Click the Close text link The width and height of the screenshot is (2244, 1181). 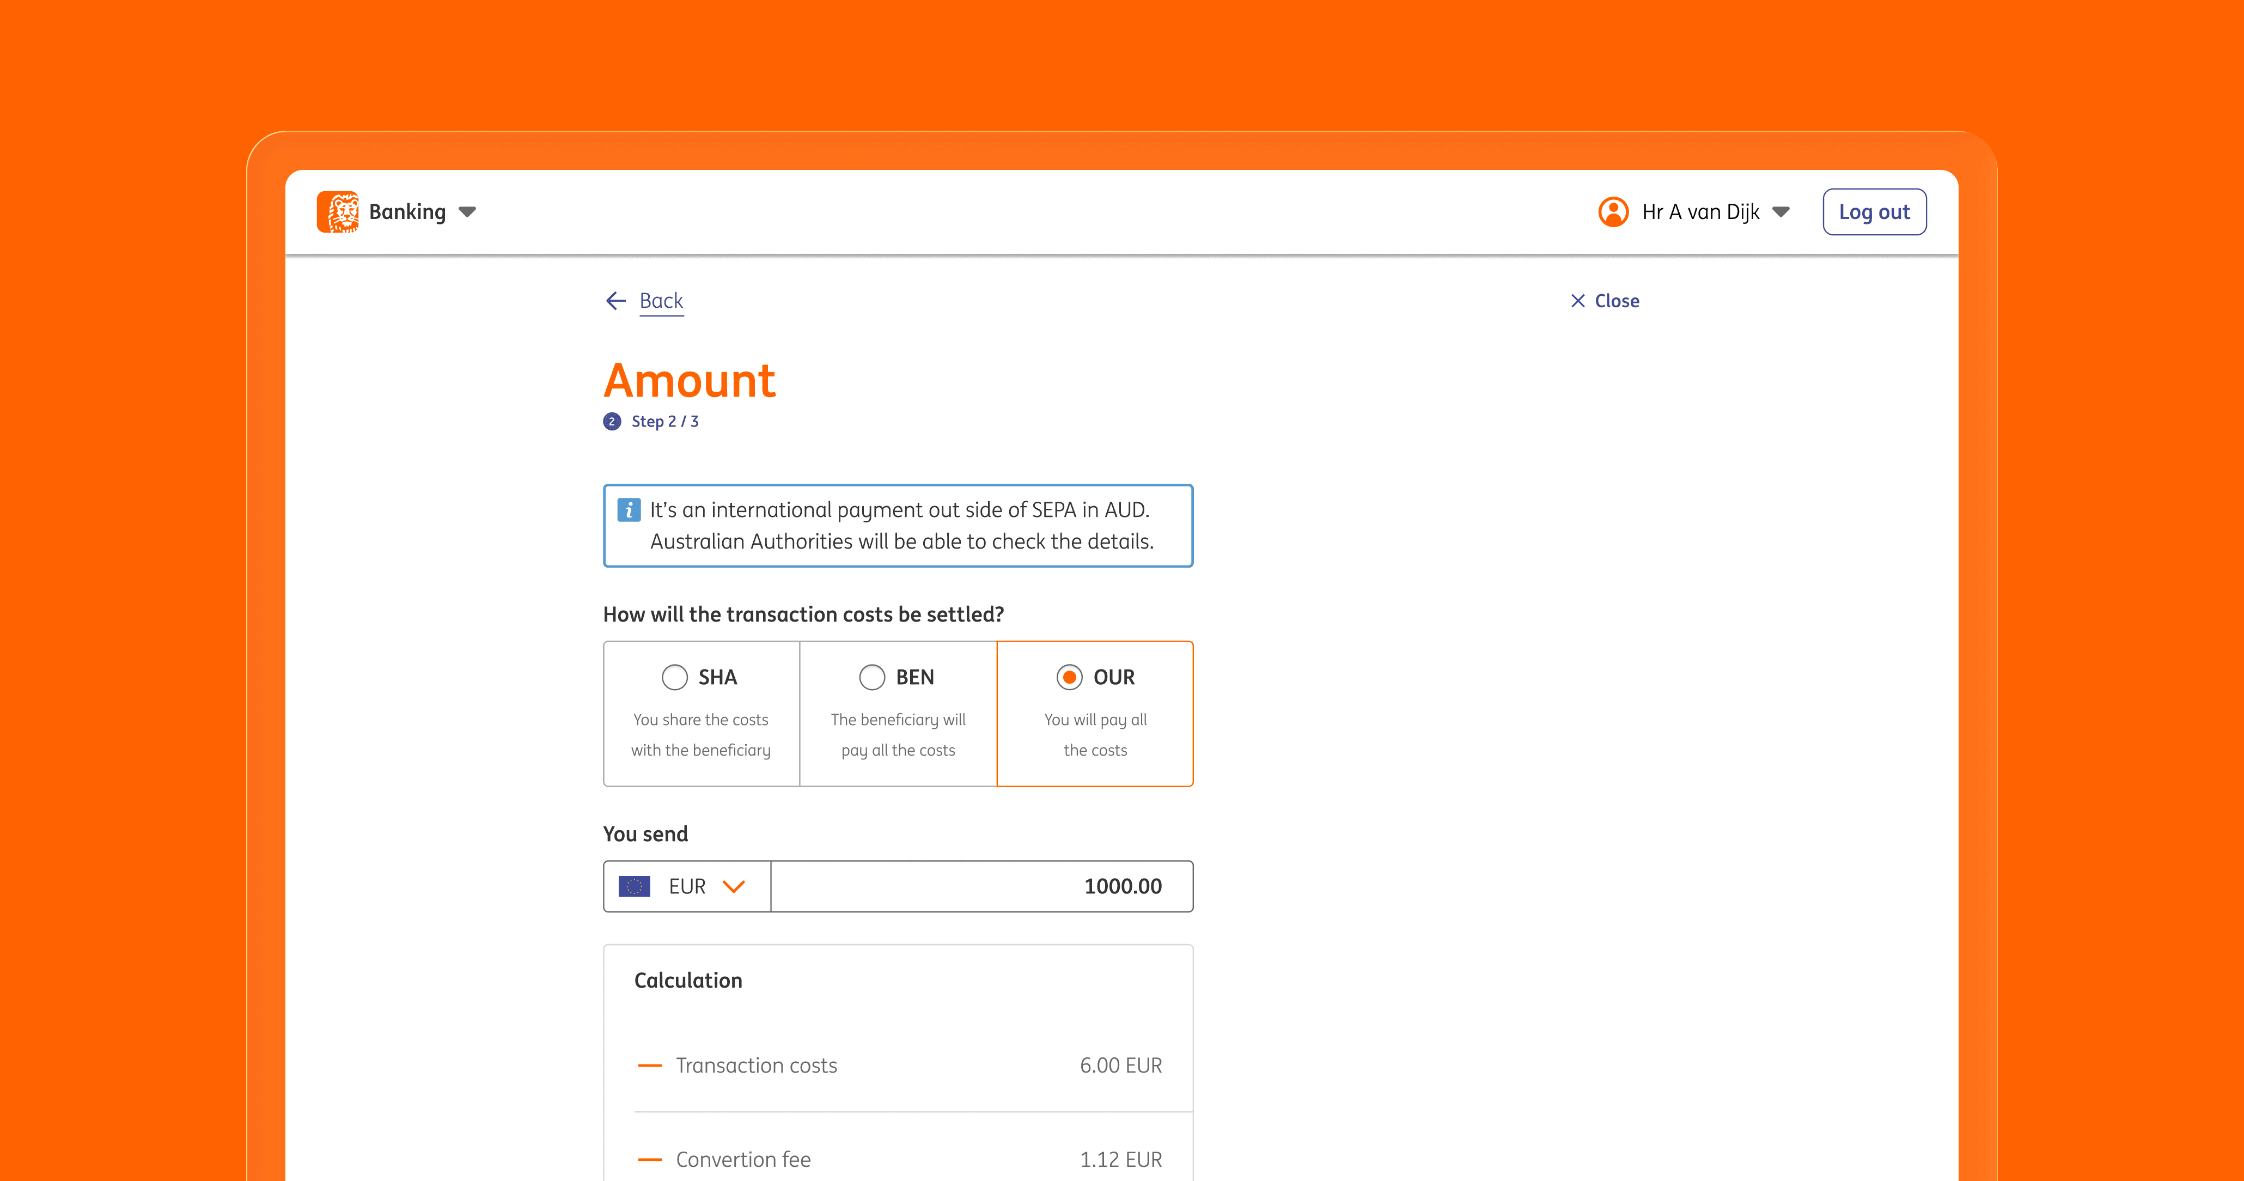pos(1617,301)
